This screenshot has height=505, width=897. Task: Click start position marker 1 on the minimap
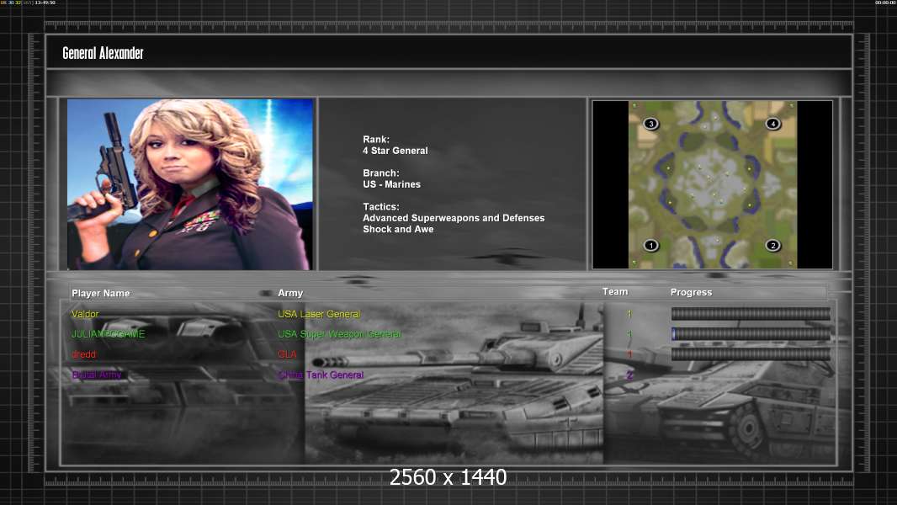point(651,246)
